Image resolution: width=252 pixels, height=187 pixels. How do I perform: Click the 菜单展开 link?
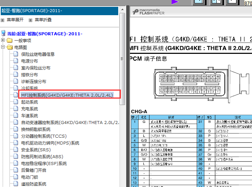(x=15, y=20)
